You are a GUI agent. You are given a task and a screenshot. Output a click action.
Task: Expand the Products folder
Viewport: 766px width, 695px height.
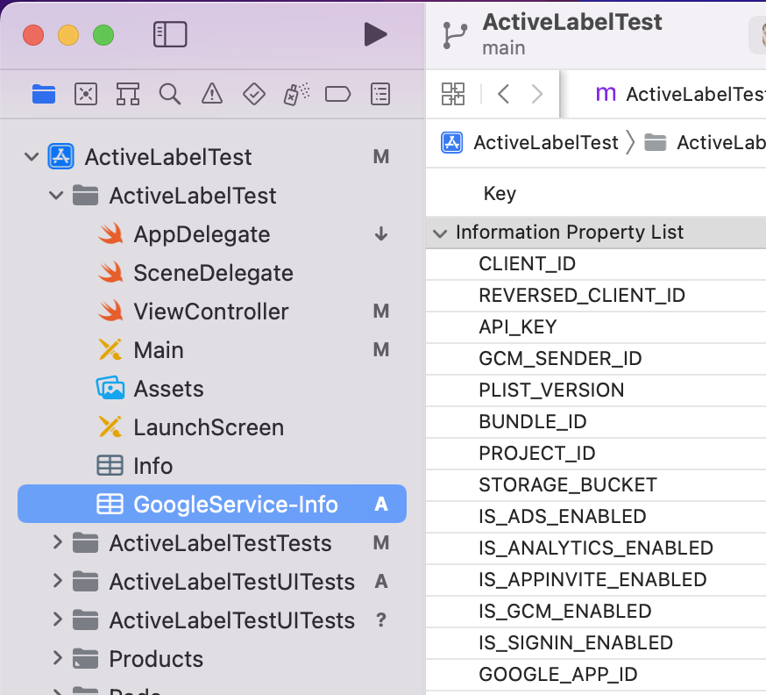pyautogui.click(x=57, y=658)
